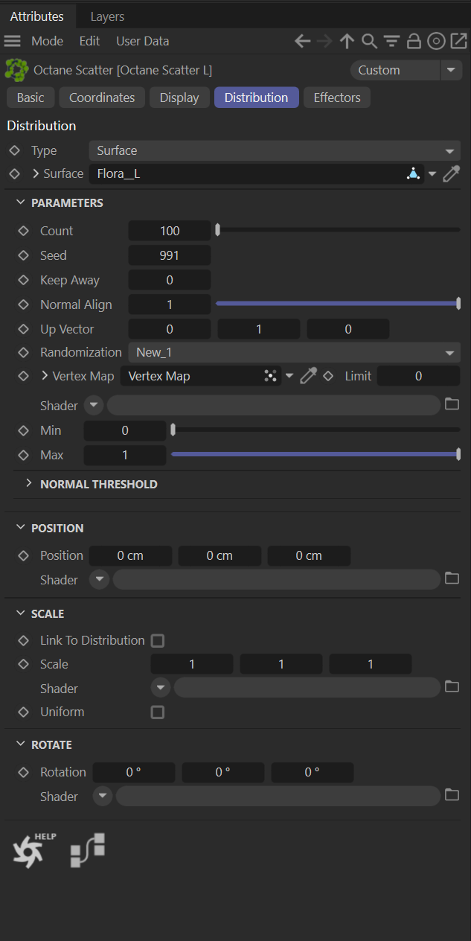Click the Seed value input field
Viewport: 471px width, 941px height.
(170, 255)
